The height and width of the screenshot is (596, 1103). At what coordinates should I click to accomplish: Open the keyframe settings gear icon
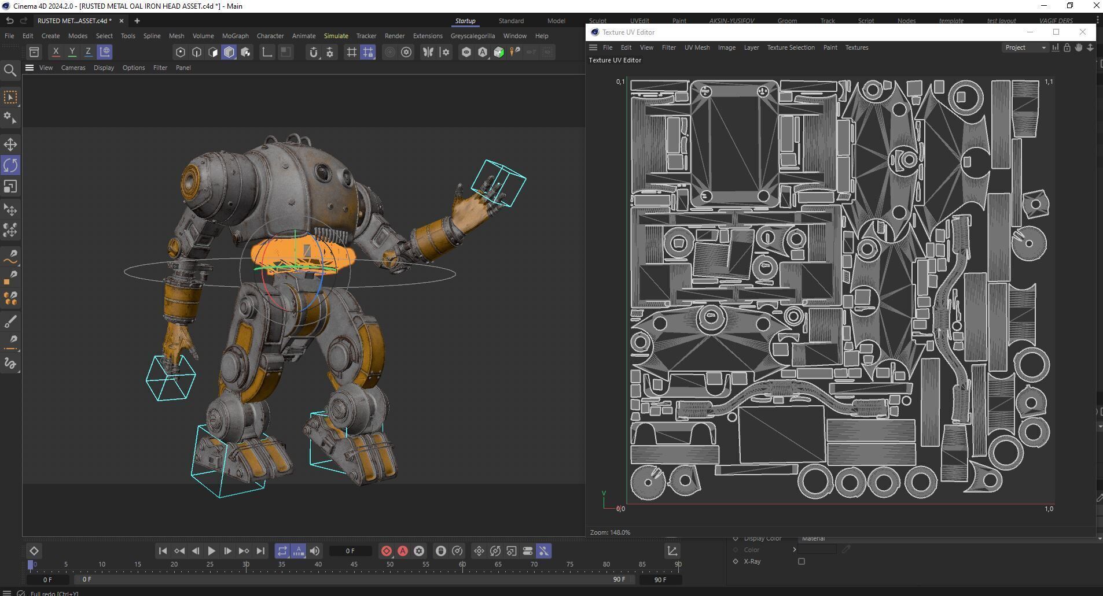(419, 551)
